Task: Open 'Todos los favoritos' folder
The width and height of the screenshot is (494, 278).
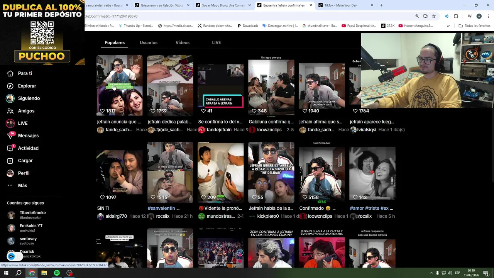Action: (474, 26)
